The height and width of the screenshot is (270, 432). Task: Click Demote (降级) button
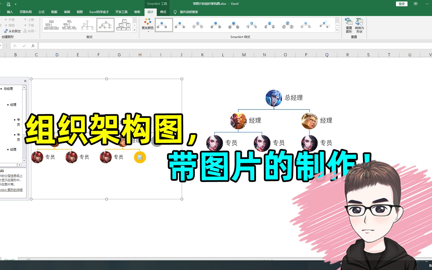point(10,25)
